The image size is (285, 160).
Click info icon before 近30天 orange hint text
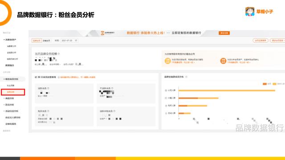point(58,77)
